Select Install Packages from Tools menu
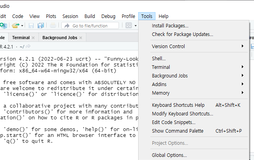Viewport: 254px width, 160px height. pyautogui.click(x=170, y=25)
